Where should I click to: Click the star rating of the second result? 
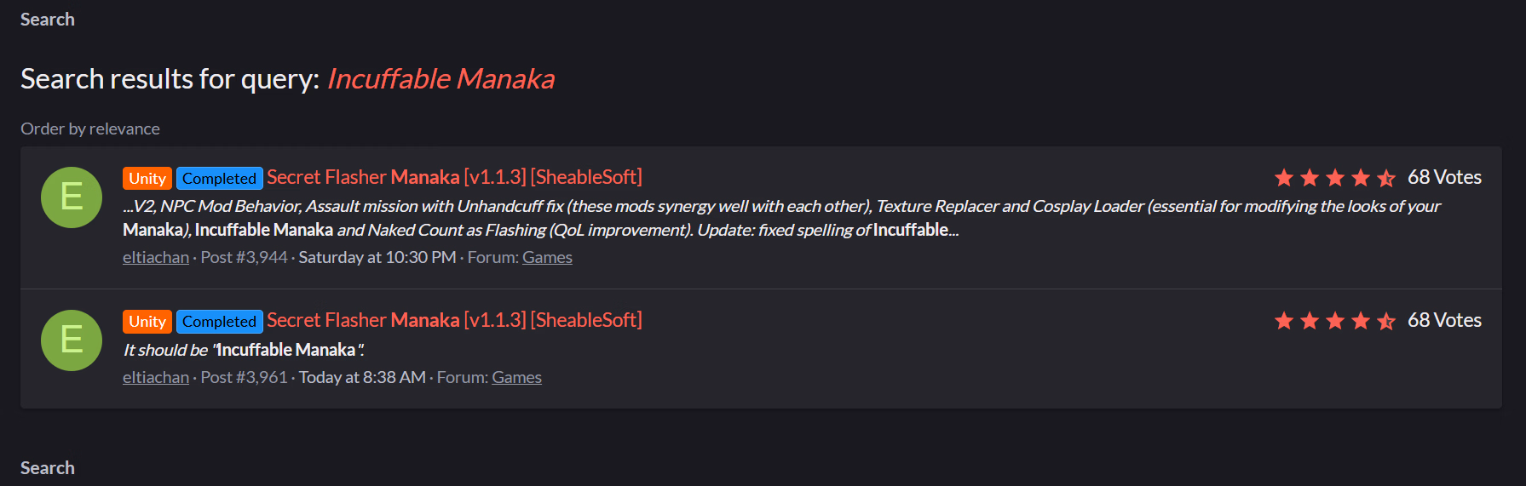tap(1334, 321)
